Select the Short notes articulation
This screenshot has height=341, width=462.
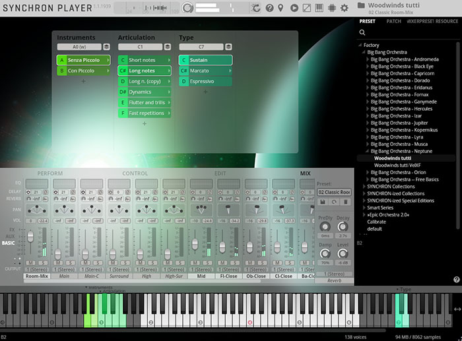[145, 60]
